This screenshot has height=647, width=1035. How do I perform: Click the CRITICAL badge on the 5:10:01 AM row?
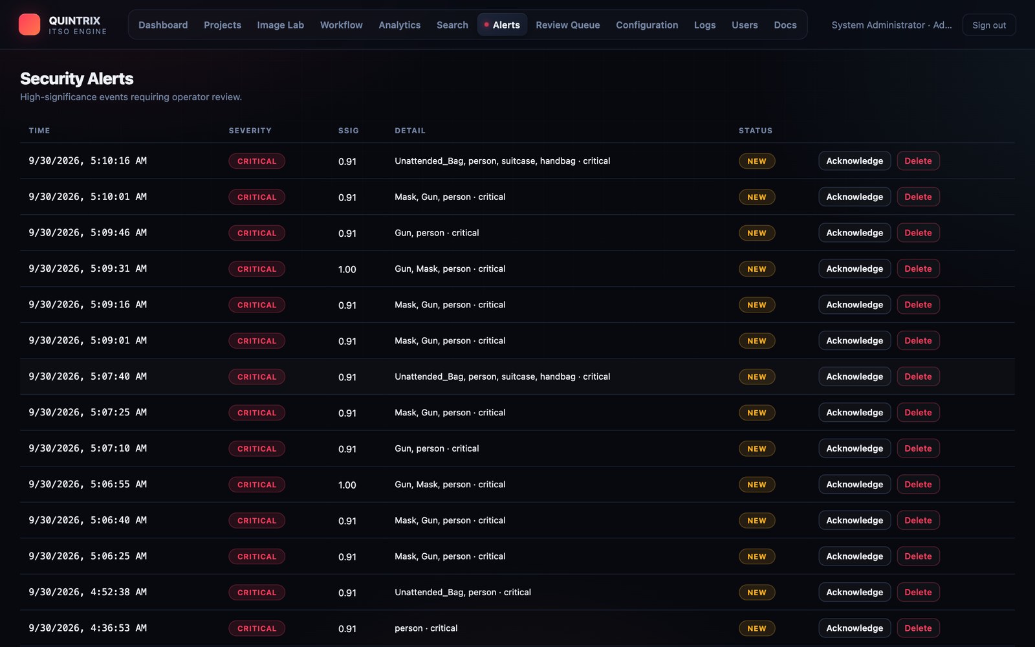click(x=257, y=197)
